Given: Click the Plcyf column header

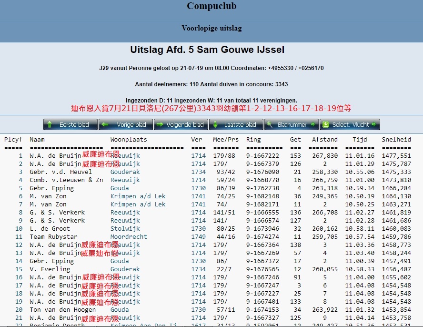Looking at the screenshot, I should (x=13, y=140).
